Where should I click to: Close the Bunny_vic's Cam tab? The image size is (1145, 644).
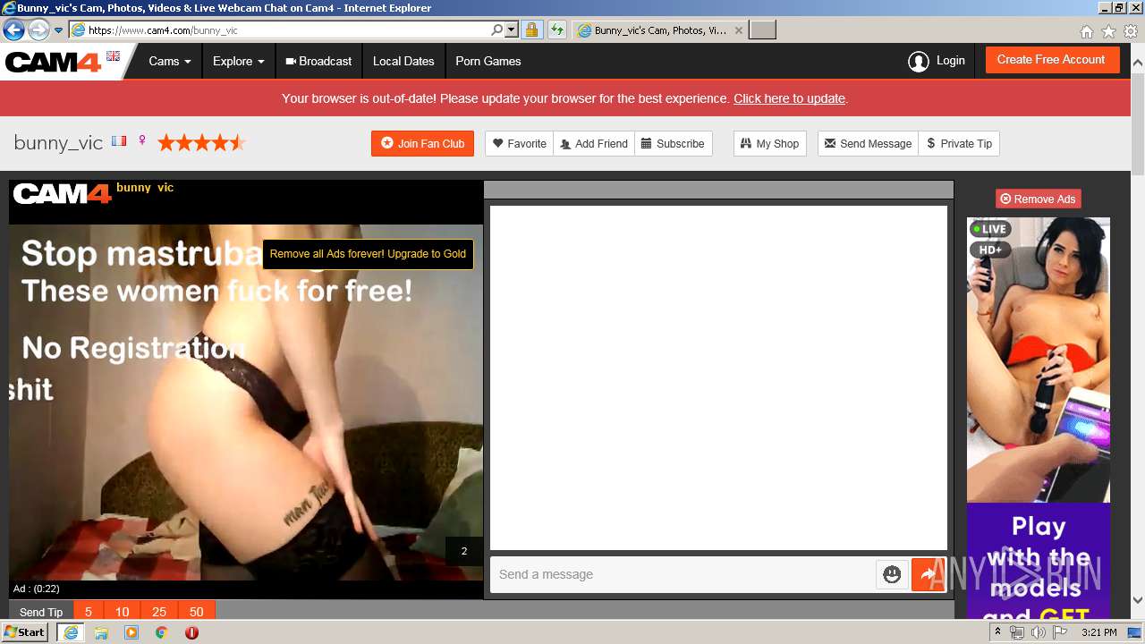click(x=738, y=30)
